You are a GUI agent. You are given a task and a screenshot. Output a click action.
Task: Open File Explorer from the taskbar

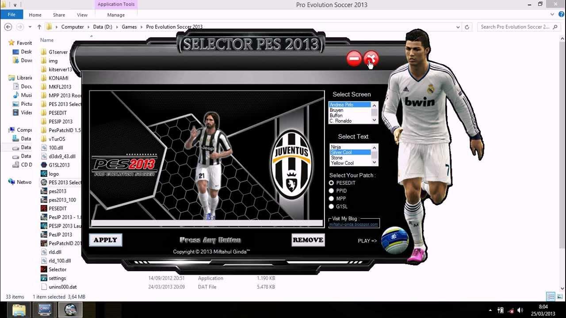pos(19,310)
